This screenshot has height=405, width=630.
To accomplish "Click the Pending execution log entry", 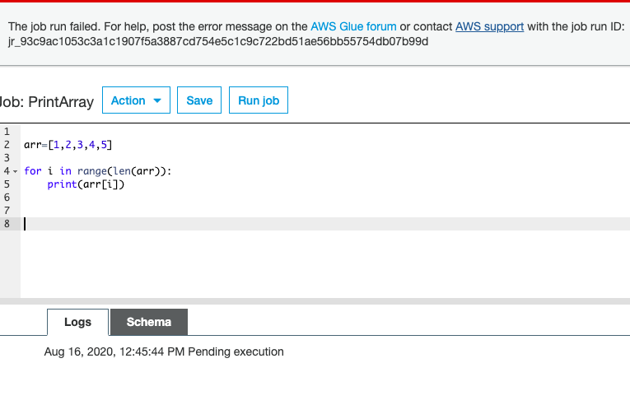I will point(164,351).
